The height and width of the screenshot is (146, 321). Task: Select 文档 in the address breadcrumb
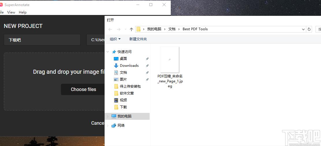(172, 29)
